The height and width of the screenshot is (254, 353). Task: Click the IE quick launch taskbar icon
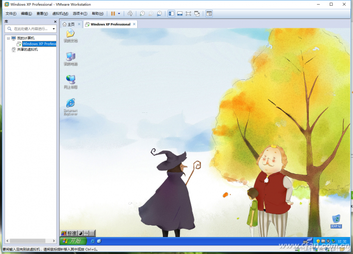[x=92, y=241]
